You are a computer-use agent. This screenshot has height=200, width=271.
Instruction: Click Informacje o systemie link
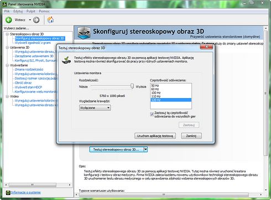click(x=26, y=192)
